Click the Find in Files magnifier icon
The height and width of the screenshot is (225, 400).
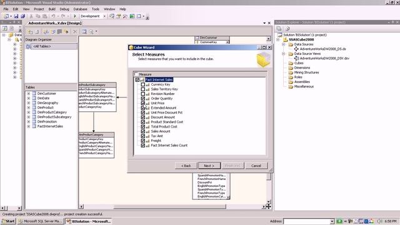pyautogui.click(x=112, y=16)
